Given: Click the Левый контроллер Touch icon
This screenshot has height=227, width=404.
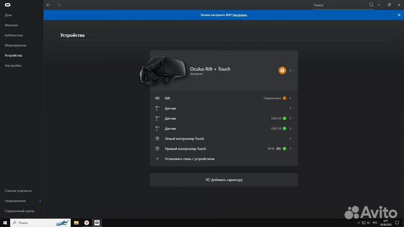Looking at the screenshot, I should click(x=158, y=139).
